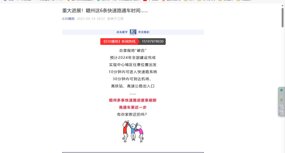
Task: Click the cheering figures illustration
Action: click(x=133, y=131)
